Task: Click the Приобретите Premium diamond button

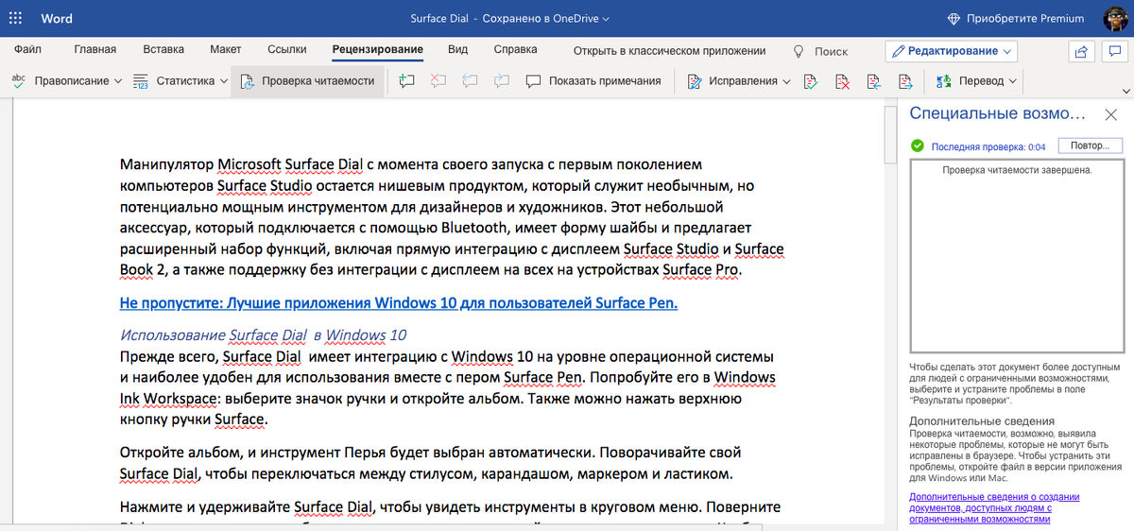Action: (x=1016, y=19)
